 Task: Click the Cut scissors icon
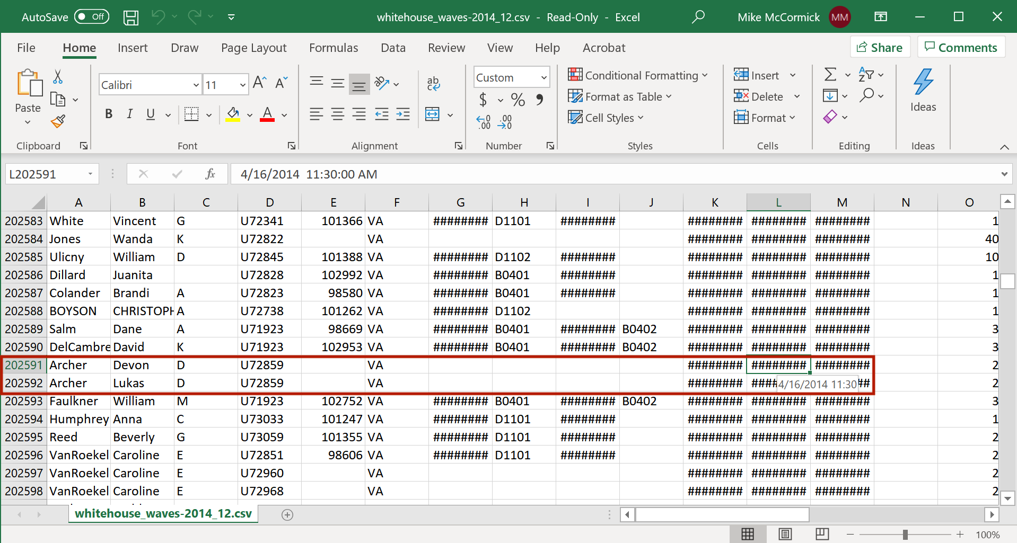pyautogui.click(x=58, y=77)
